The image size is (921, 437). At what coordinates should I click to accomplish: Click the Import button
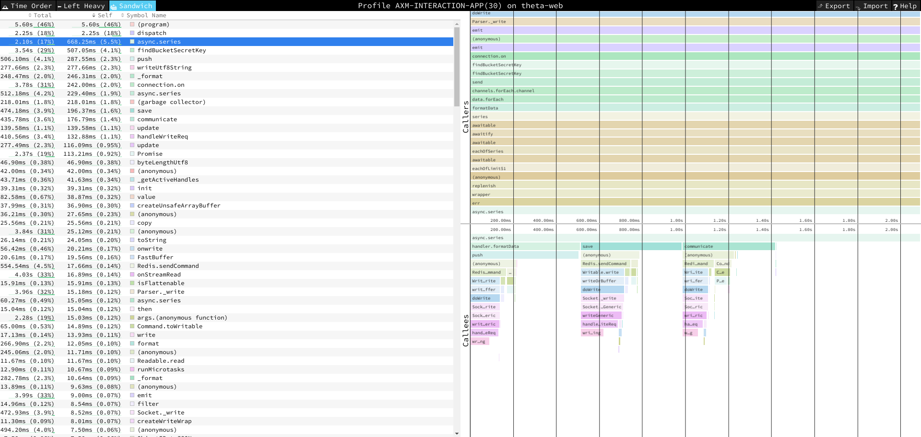click(872, 6)
